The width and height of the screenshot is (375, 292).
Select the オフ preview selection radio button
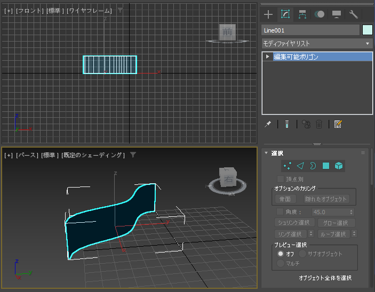click(x=281, y=254)
